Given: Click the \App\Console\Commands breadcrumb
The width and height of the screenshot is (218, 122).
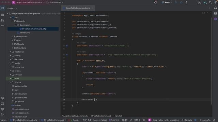Looking at the screenshot, I should (x=75, y=116).
